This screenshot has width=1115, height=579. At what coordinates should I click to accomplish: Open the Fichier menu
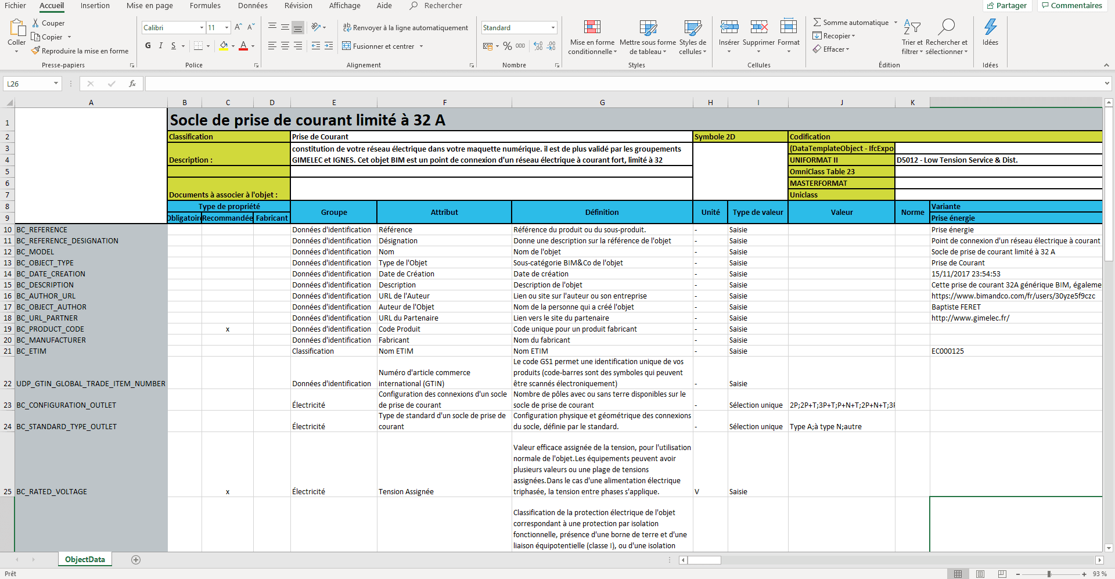(x=16, y=6)
